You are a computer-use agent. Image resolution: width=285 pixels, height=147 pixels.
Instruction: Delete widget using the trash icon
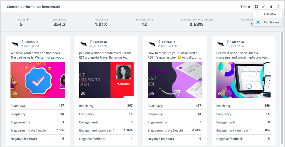(271, 7)
